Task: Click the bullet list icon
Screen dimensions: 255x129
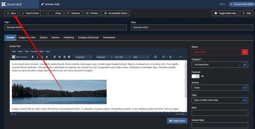Action: 163,57
